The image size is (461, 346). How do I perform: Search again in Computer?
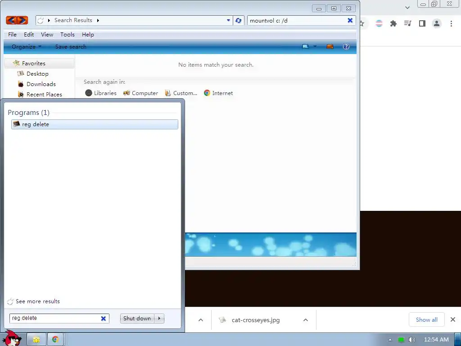[x=140, y=93]
